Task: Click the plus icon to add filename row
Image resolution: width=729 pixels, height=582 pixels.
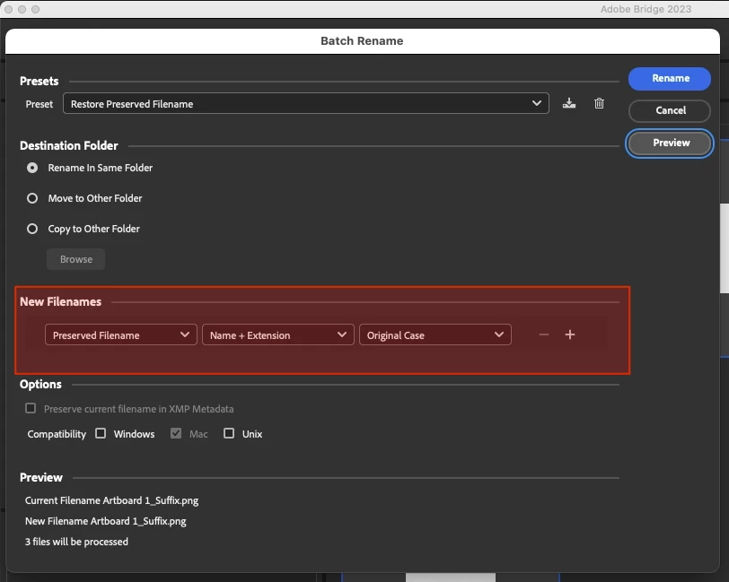Action: coord(570,334)
